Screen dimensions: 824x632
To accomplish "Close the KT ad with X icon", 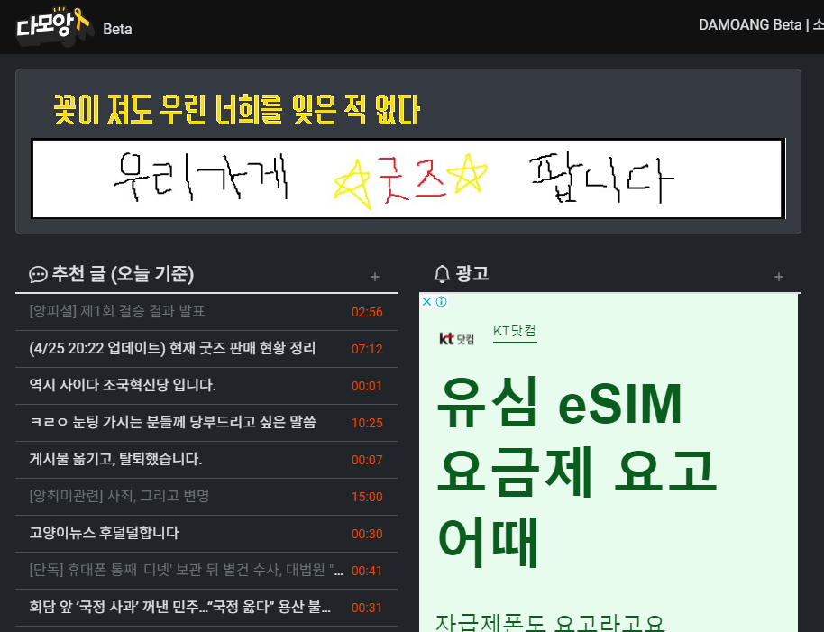I will (x=426, y=301).
